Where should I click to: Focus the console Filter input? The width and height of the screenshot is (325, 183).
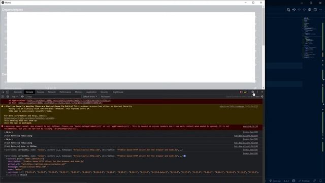[x=54, y=97]
